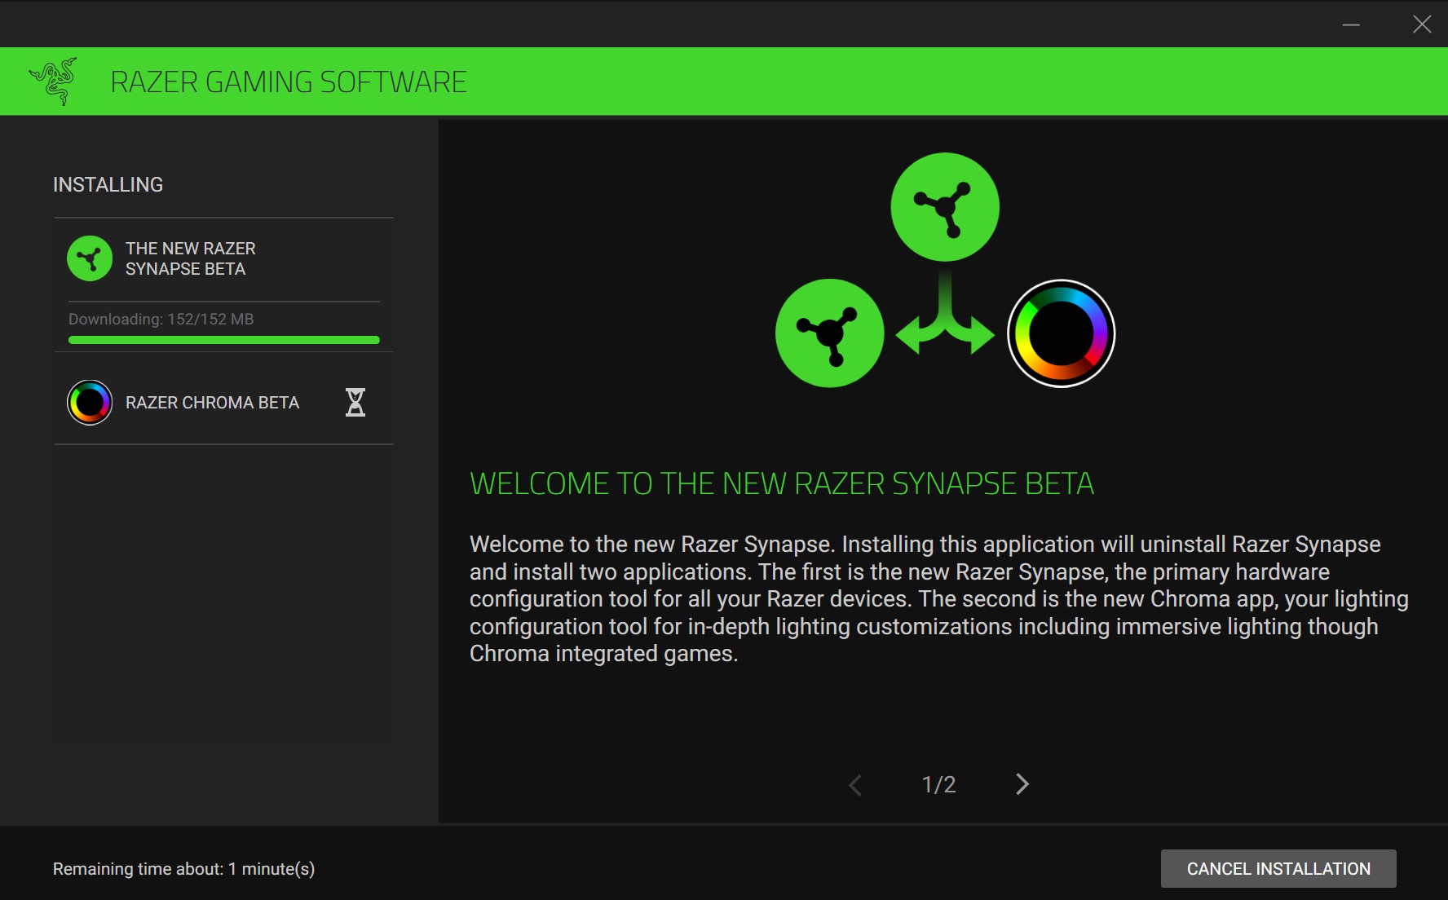Click the 1/2 page indicator
Screen dimensions: 1448x900
click(938, 784)
